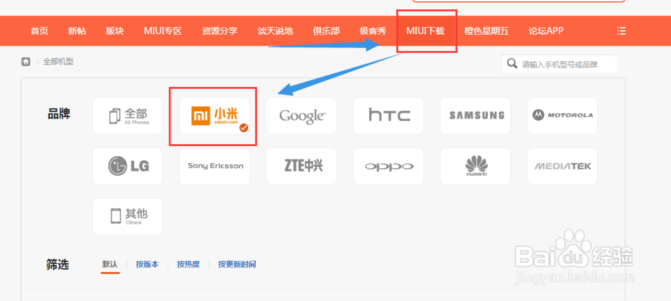Open 橙色星期五 nav item
The image size is (671, 301).
486,31
